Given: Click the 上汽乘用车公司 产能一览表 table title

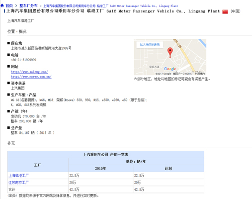Looking at the screenshot, I should point(106,155).
